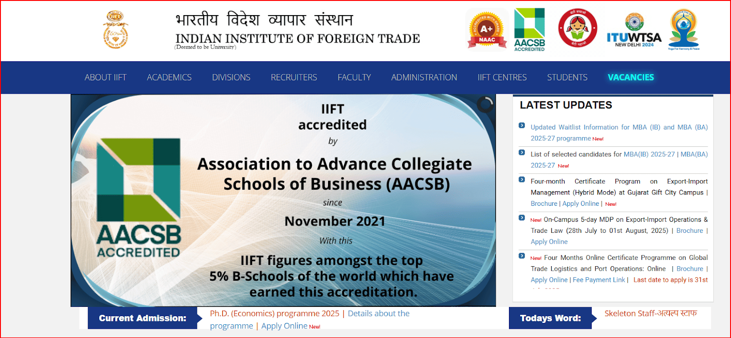Click the LATEST UPDATES heading
The width and height of the screenshot is (731, 338).
(566, 105)
